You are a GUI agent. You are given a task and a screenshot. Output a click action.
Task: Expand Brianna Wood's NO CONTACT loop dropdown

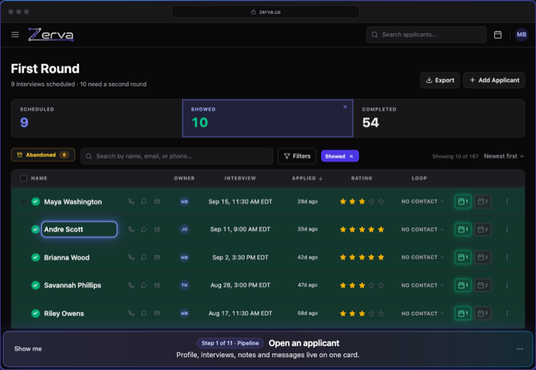pos(423,257)
